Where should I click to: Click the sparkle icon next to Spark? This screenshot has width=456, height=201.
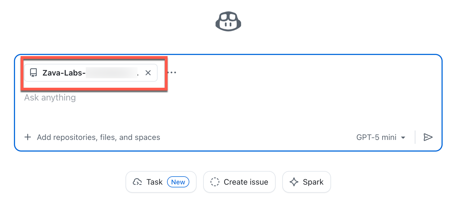point(294,182)
